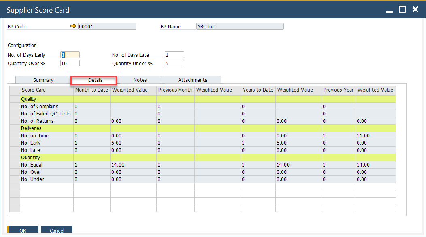Edit the Quantity Under % value
The image size is (426, 237).
(174, 63)
